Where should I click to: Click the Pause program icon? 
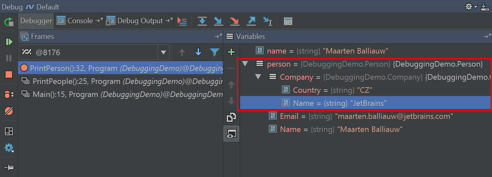pos(9,58)
